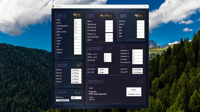Select the M249 hotkey field
The height and width of the screenshot is (112, 200).
coord(109,40)
